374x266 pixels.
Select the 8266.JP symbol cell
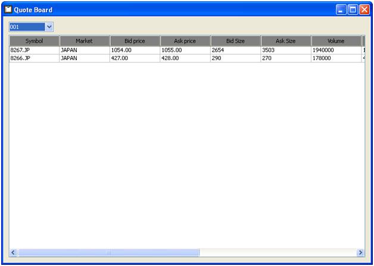coord(34,58)
